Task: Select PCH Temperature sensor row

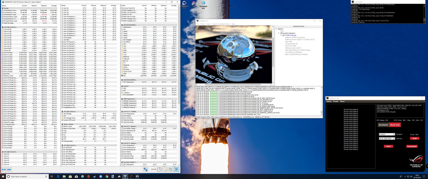Action: [x=149, y=82]
